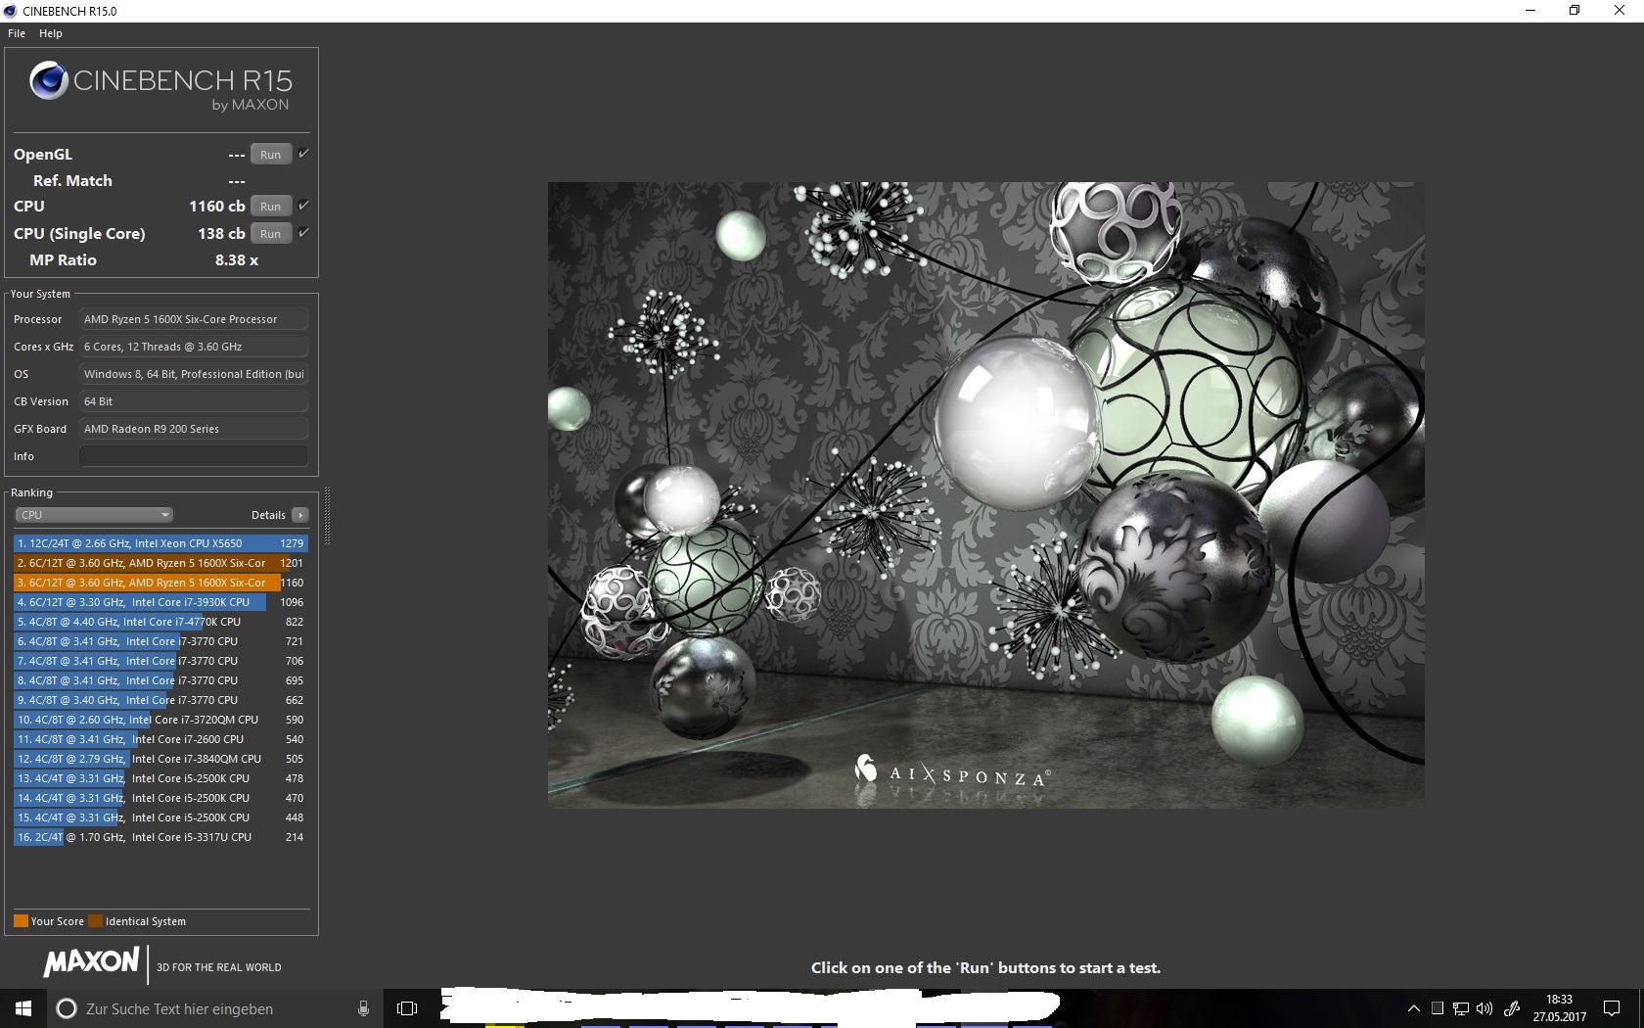Open the network status tray icon
Screen dimensions: 1644x1028
[x=1461, y=1008]
